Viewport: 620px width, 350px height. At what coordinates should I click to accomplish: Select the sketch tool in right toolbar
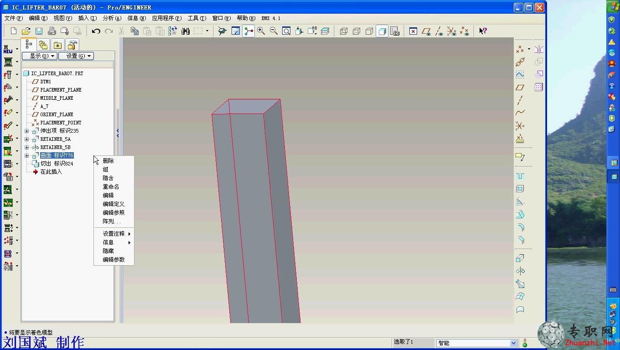[520, 74]
